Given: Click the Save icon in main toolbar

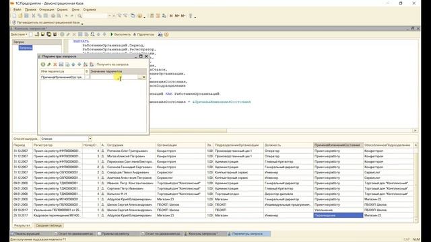Looking at the screenshot, I should tap(26, 16).
